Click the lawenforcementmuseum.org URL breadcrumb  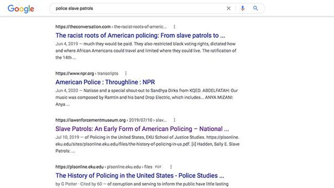[x=111, y=120]
